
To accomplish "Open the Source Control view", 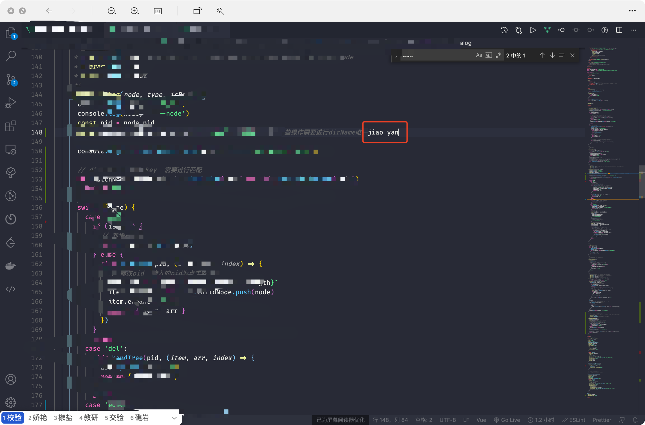I will (11, 79).
